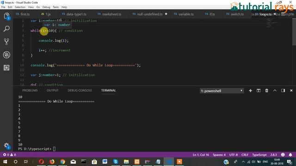Change indentation via Spaces: 4
Screen dimensions: 296x166
[219, 155]
